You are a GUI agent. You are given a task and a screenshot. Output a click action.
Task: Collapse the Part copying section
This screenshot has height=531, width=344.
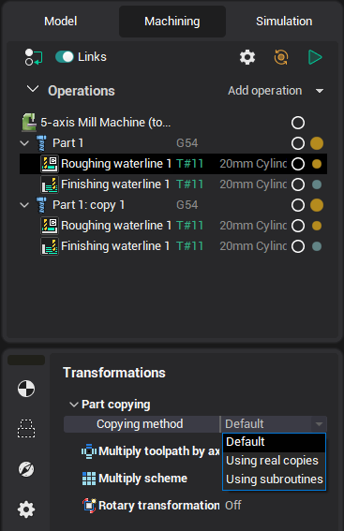tap(73, 405)
